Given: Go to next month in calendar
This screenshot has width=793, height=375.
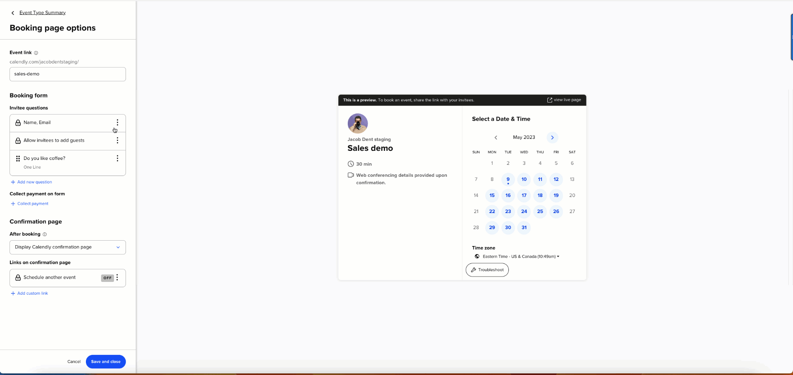Looking at the screenshot, I should [x=552, y=138].
